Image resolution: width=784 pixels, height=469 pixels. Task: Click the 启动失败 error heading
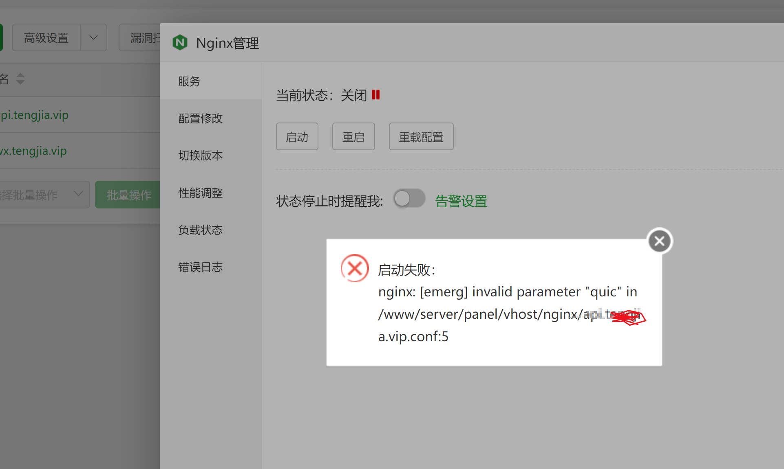(x=406, y=270)
